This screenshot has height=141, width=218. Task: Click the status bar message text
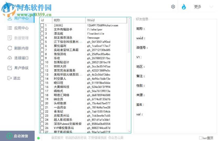tap(87, 138)
